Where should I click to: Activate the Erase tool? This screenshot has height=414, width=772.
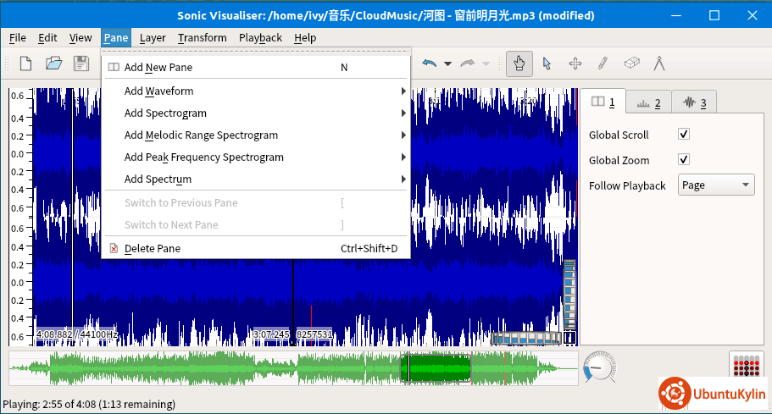tap(630, 63)
